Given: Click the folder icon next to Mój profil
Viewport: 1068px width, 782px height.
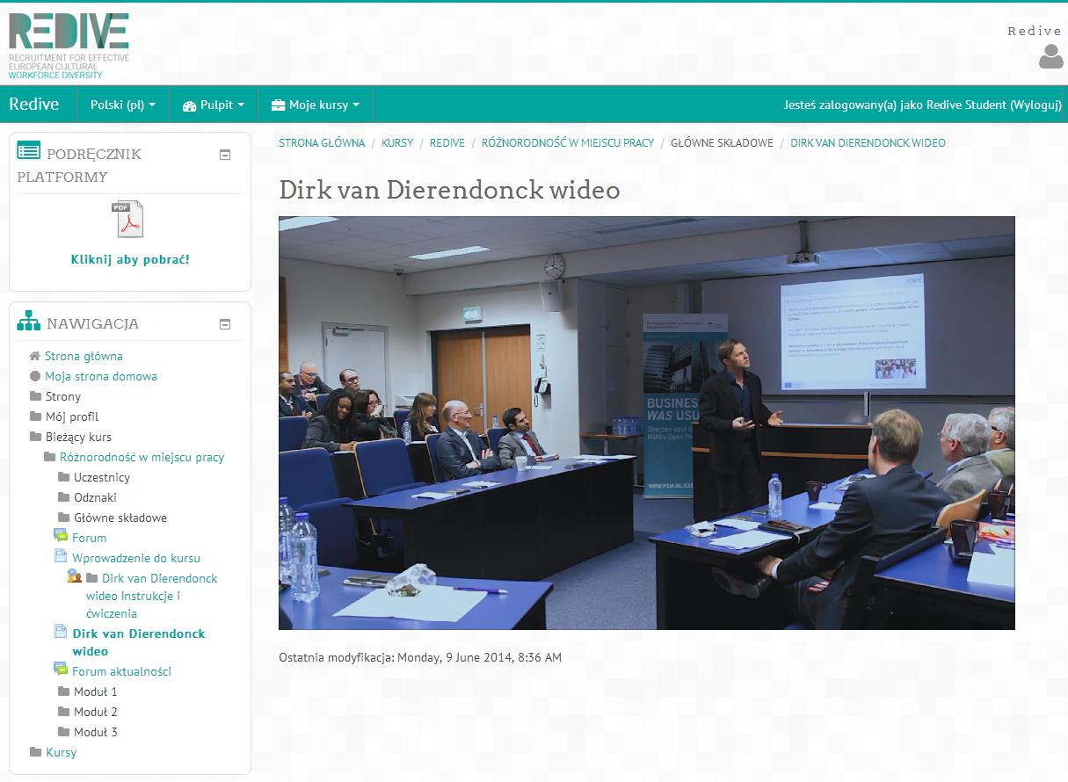Looking at the screenshot, I should pos(35,416).
